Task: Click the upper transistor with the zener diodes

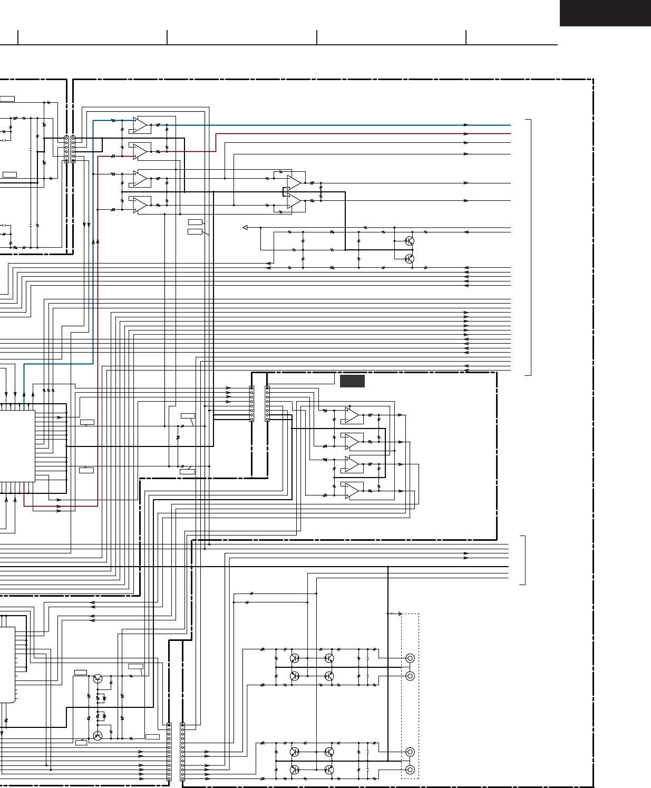Action: 98,679
